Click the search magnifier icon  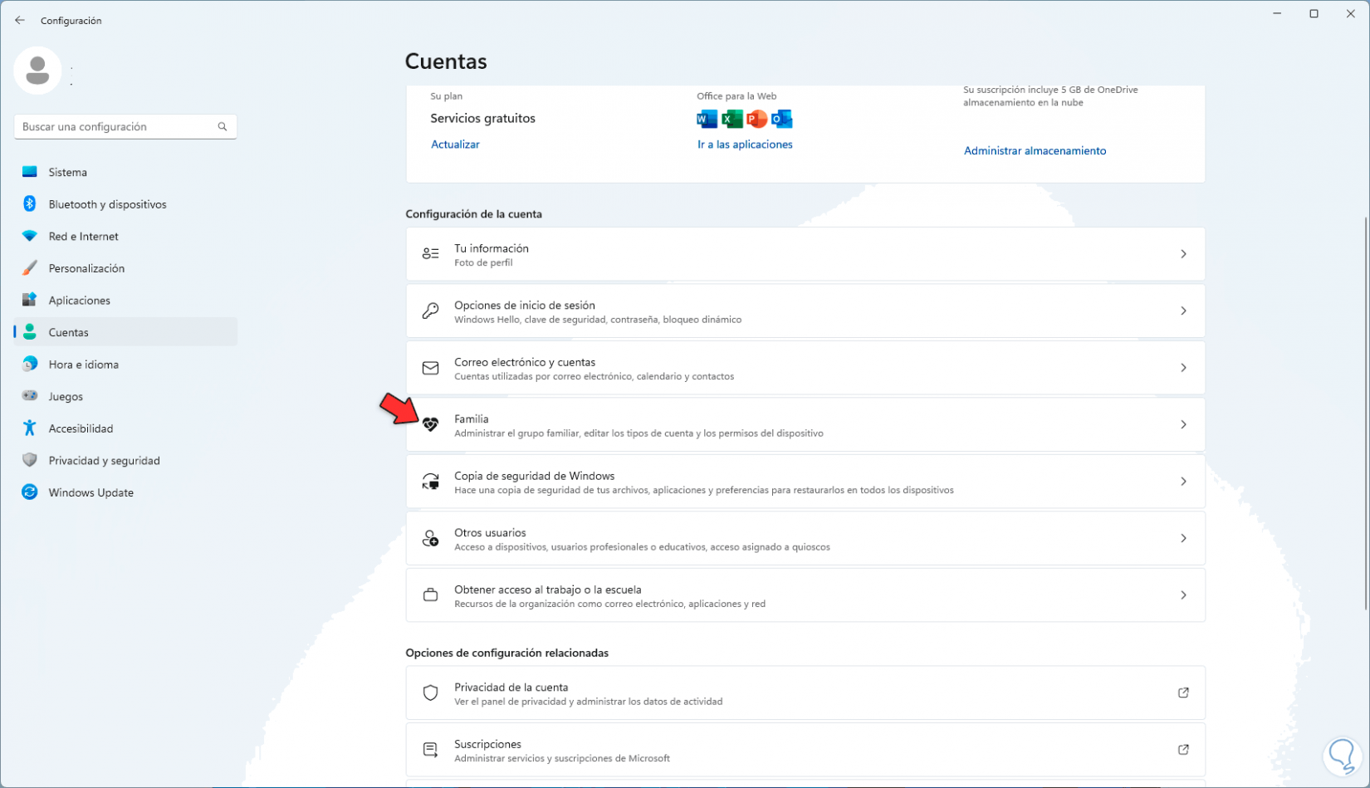(x=223, y=127)
